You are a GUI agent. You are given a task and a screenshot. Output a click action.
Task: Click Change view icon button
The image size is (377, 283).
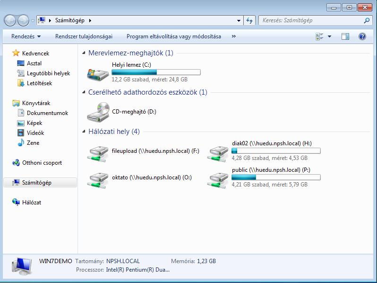pyautogui.click(x=319, y=36)
